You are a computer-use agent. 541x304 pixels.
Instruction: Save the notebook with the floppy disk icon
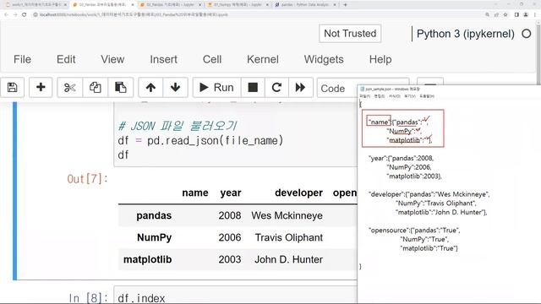pos(13,88)
